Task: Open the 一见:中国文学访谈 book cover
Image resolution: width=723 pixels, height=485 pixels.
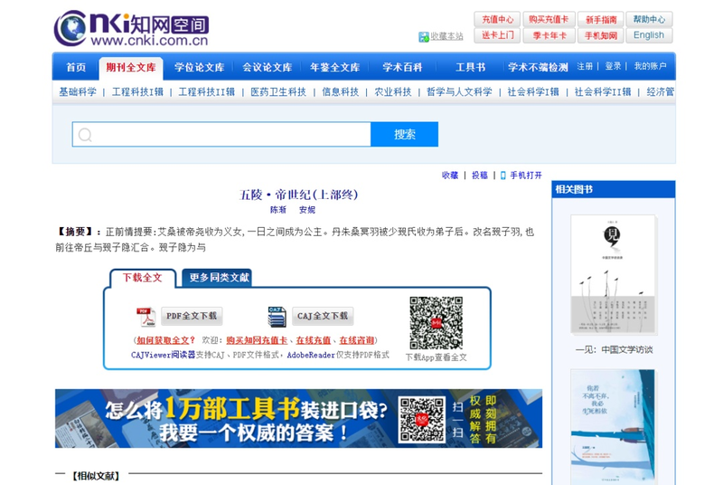Action: point(614,275)
